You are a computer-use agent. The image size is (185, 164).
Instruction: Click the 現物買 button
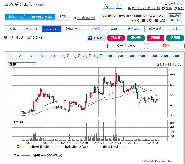(x=116, y=38)
